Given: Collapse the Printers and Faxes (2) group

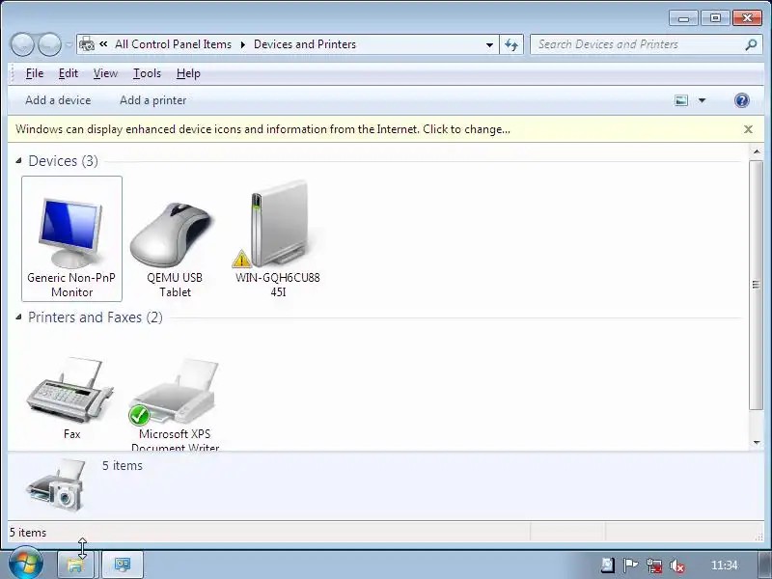Looking at the screenshot, I should pos(18,317).
